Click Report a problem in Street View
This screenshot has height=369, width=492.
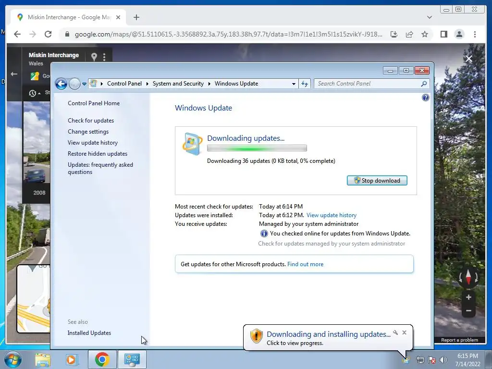click(x=459, y=340)
